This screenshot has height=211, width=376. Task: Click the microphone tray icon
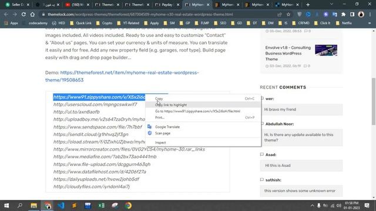(x=318, y=206)
